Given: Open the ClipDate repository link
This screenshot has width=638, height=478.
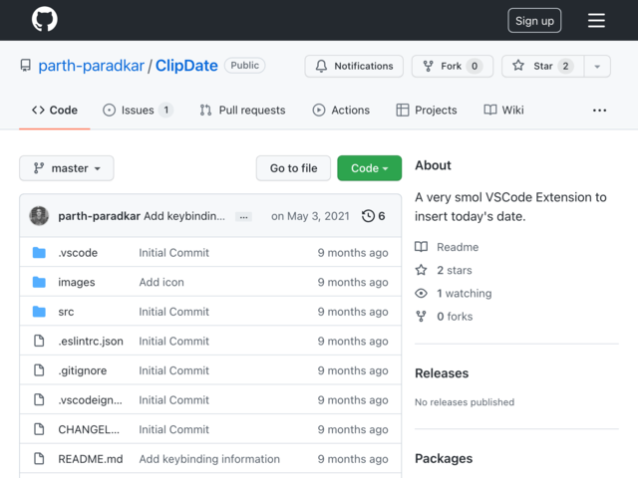Looking at the screenshot, I should point(186,66).
